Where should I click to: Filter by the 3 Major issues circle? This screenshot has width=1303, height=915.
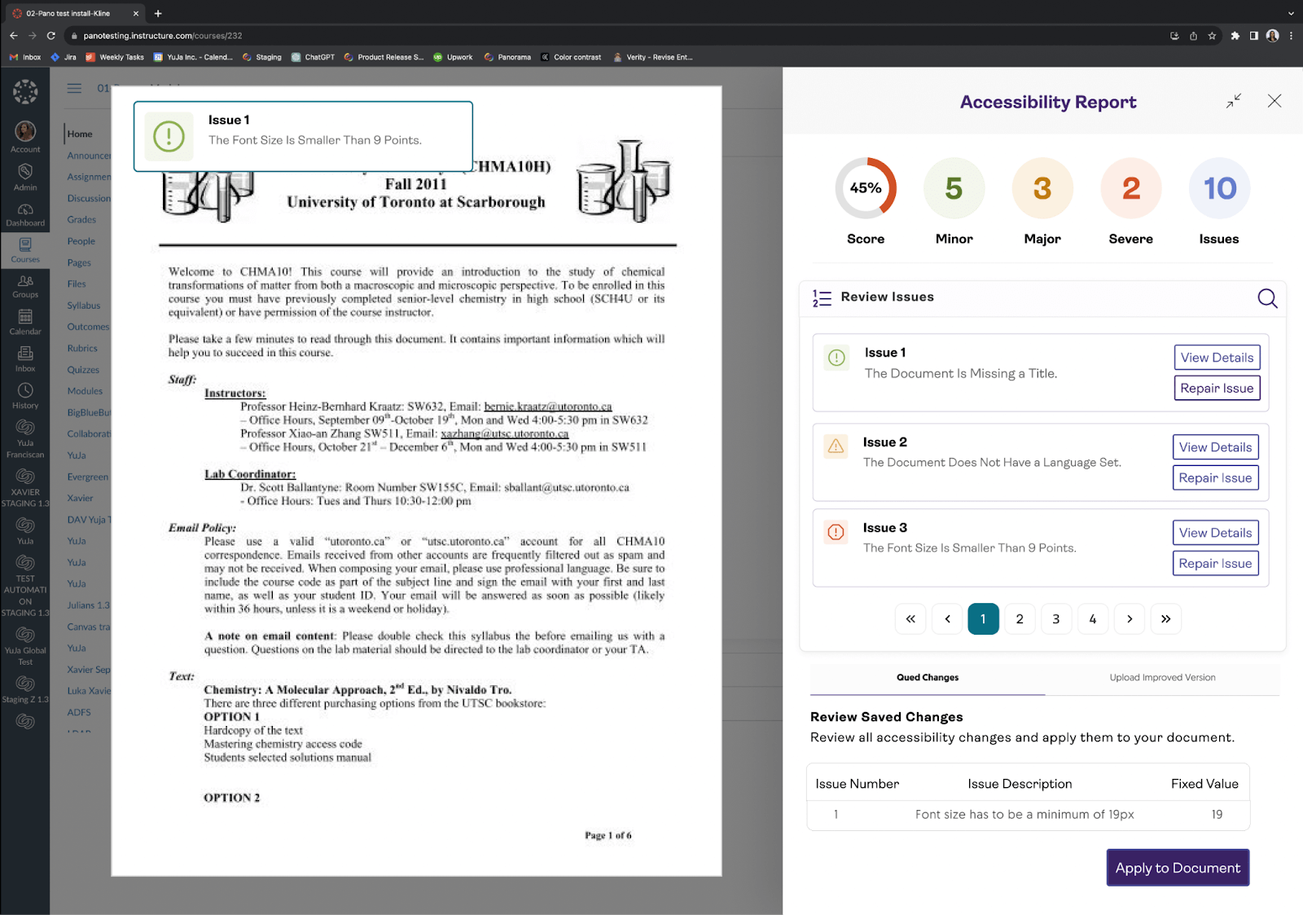[x=1042, y=188]
